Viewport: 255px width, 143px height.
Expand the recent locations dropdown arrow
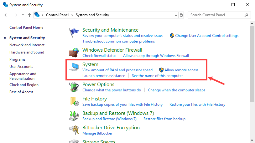(22, 15)
